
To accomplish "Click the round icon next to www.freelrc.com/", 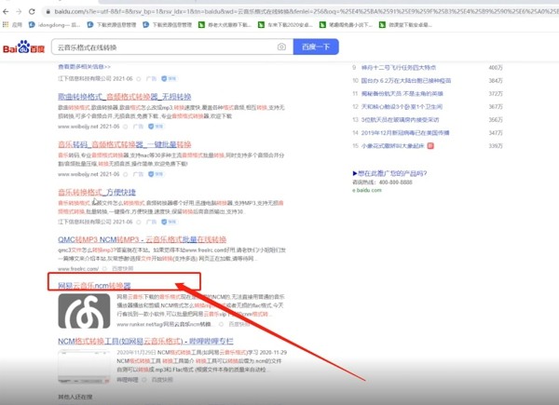I will point(104,269).
